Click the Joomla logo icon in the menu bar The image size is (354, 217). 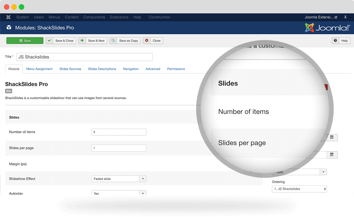(8, 17)
